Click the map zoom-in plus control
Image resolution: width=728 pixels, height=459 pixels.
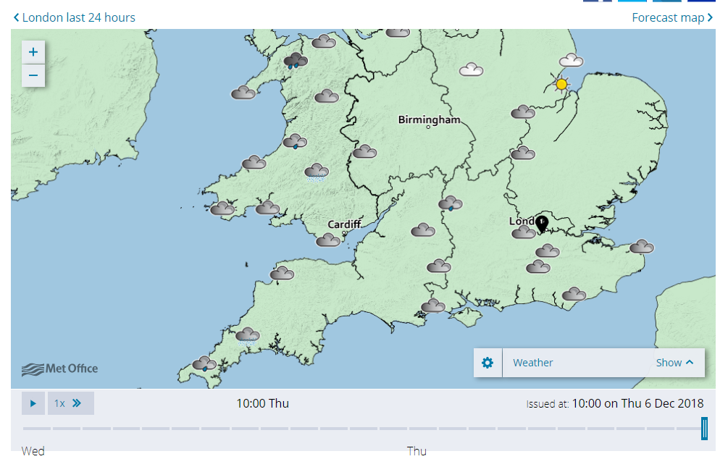point(33,51)
